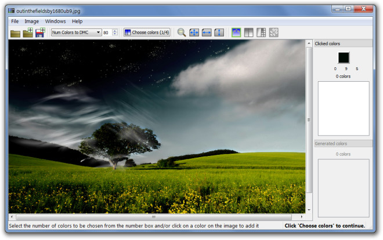Click the horizontal scrollbar left arrow
The height and width of the screenshot is (240, 383).
click(x=12, y=217)
